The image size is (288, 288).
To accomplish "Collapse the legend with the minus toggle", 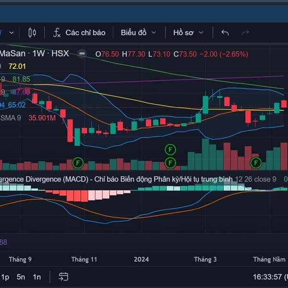I will tap(82, 54).
